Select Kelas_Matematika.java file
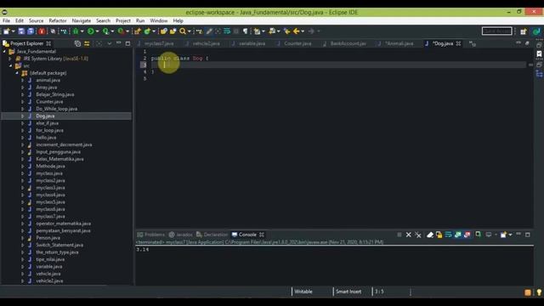Viewport: 544px width, 306px height. pyautogui.click(x=59, y=159)
